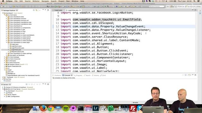Screen dimensions: 202x113
Task: Expand Tomcat v7.0 Server at localhost
Action: (3, 87)
